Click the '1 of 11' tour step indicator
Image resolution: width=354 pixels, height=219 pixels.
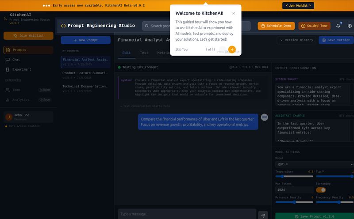tap(210, 49)
